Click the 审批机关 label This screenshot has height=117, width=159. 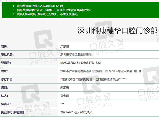[7, 55]
